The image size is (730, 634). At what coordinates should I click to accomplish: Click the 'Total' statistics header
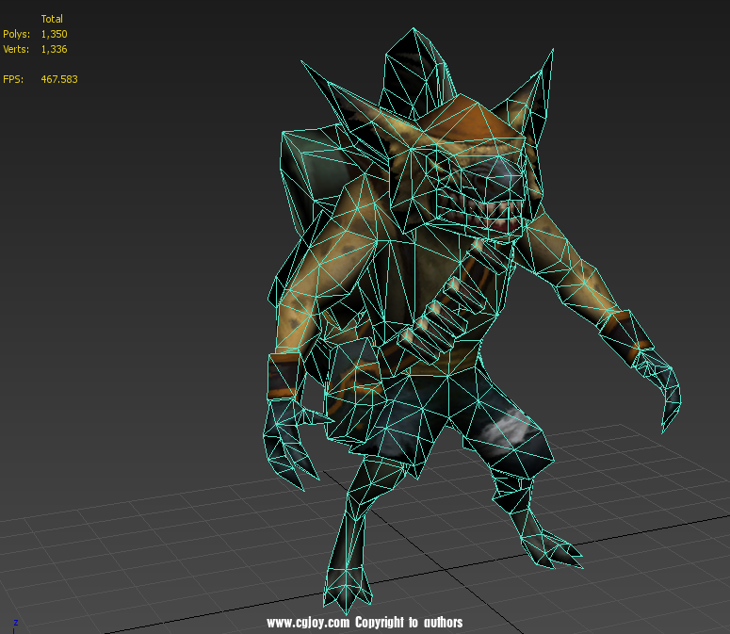pos(52,19)
